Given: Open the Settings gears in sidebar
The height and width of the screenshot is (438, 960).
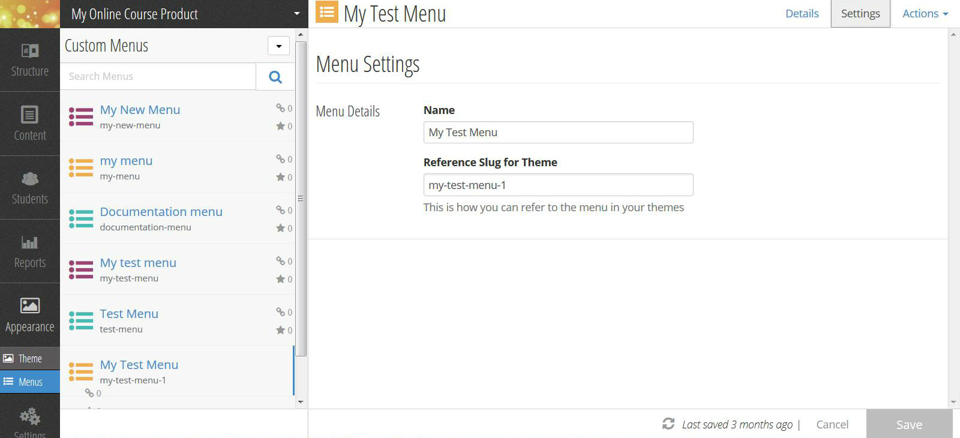Looking at the screenshot, I should click(x=30, y=423).
